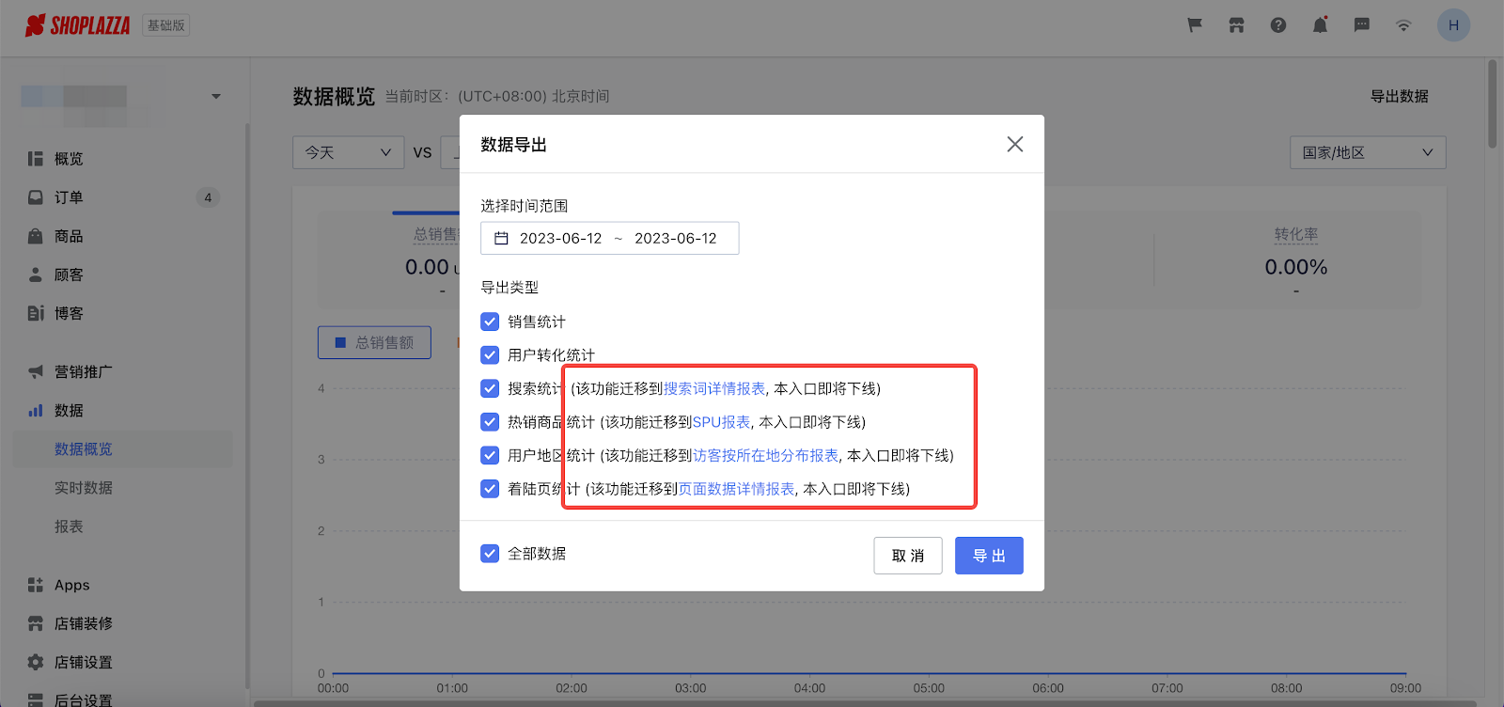Screen dimensions: 1504x707
Task: Close the 数据导出 dialog
Action: click(1014, 144)
